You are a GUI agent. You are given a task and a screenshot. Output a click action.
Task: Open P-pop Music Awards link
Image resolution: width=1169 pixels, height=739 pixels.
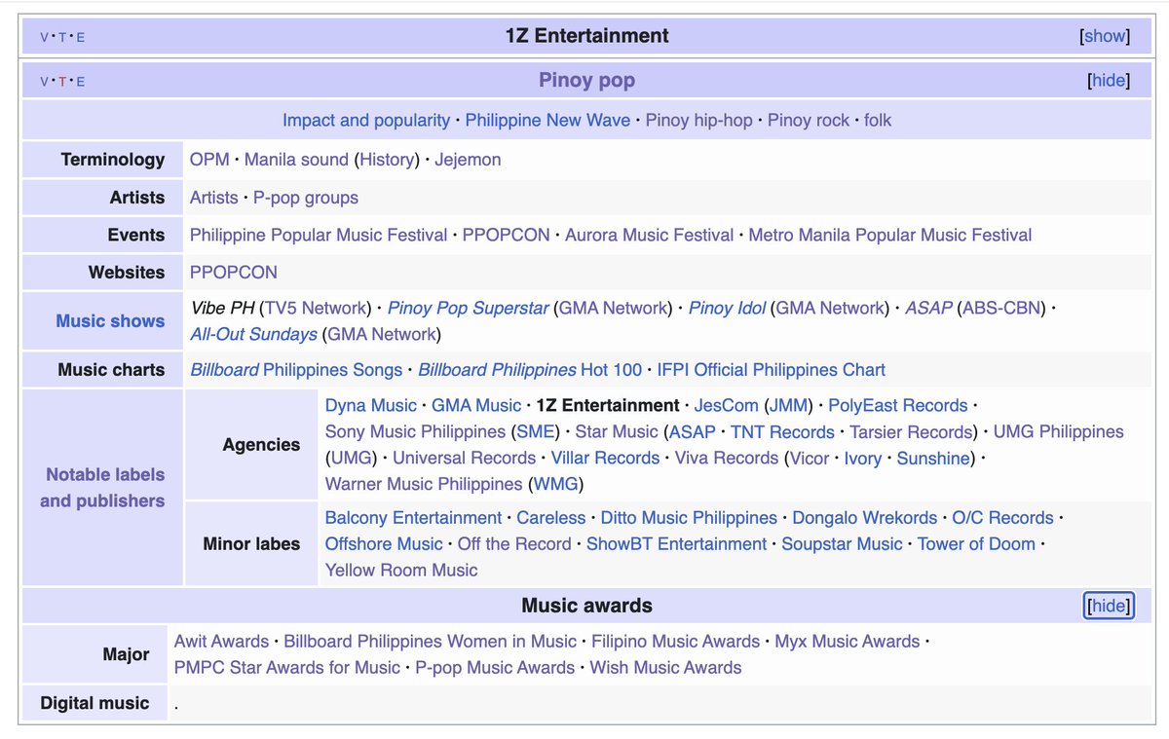point(495,668)
